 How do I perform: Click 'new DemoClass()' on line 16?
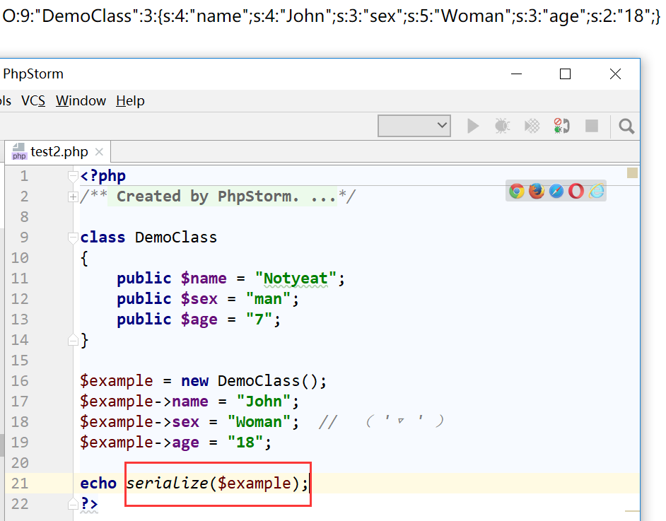[x=249, y=381]
